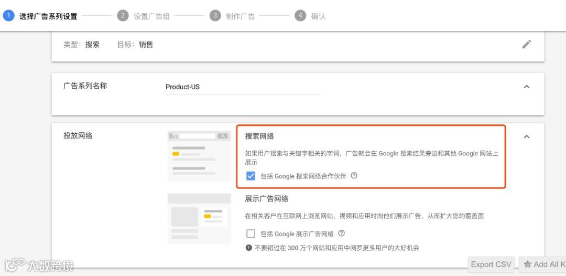Go to 制作广告 step

(x=240, y=16)
